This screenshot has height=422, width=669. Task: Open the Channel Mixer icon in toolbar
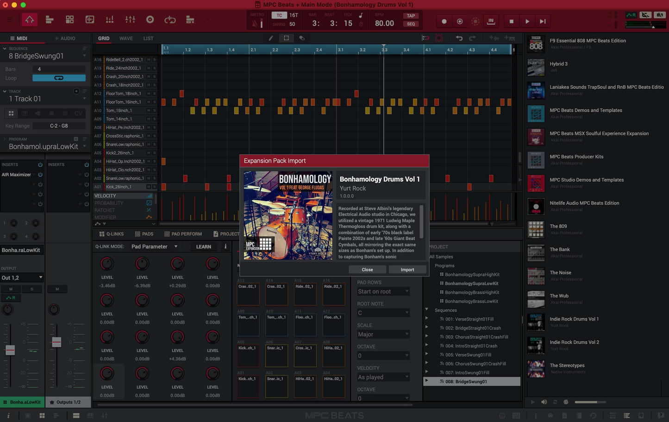pyautogui.click(x=130, y=20)
